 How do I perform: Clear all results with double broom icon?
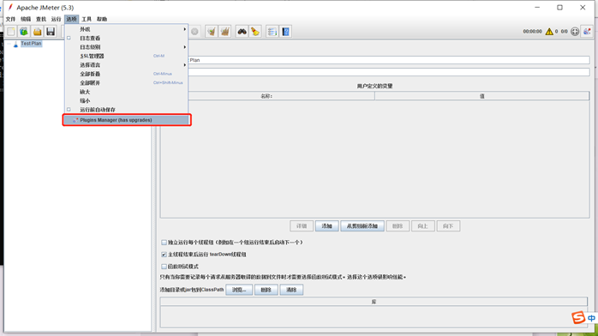pyautogui.click(x=224, y=32)
